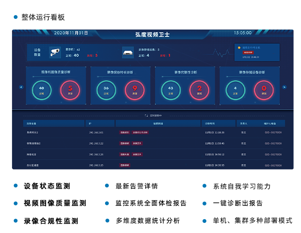The width and height of the screenshot is (301, 233).
Task: Click the camera 异常: 5 count
Action: (x=92, y=55)
